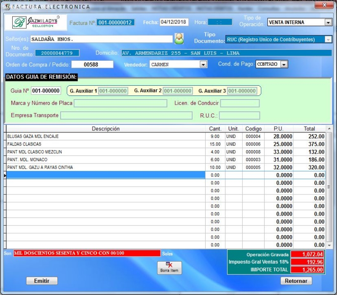Click the scroll down arrow of items grid

(329, 245)
